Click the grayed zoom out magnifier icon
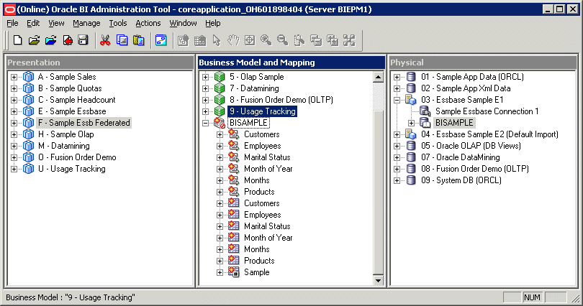 (283, 40)
